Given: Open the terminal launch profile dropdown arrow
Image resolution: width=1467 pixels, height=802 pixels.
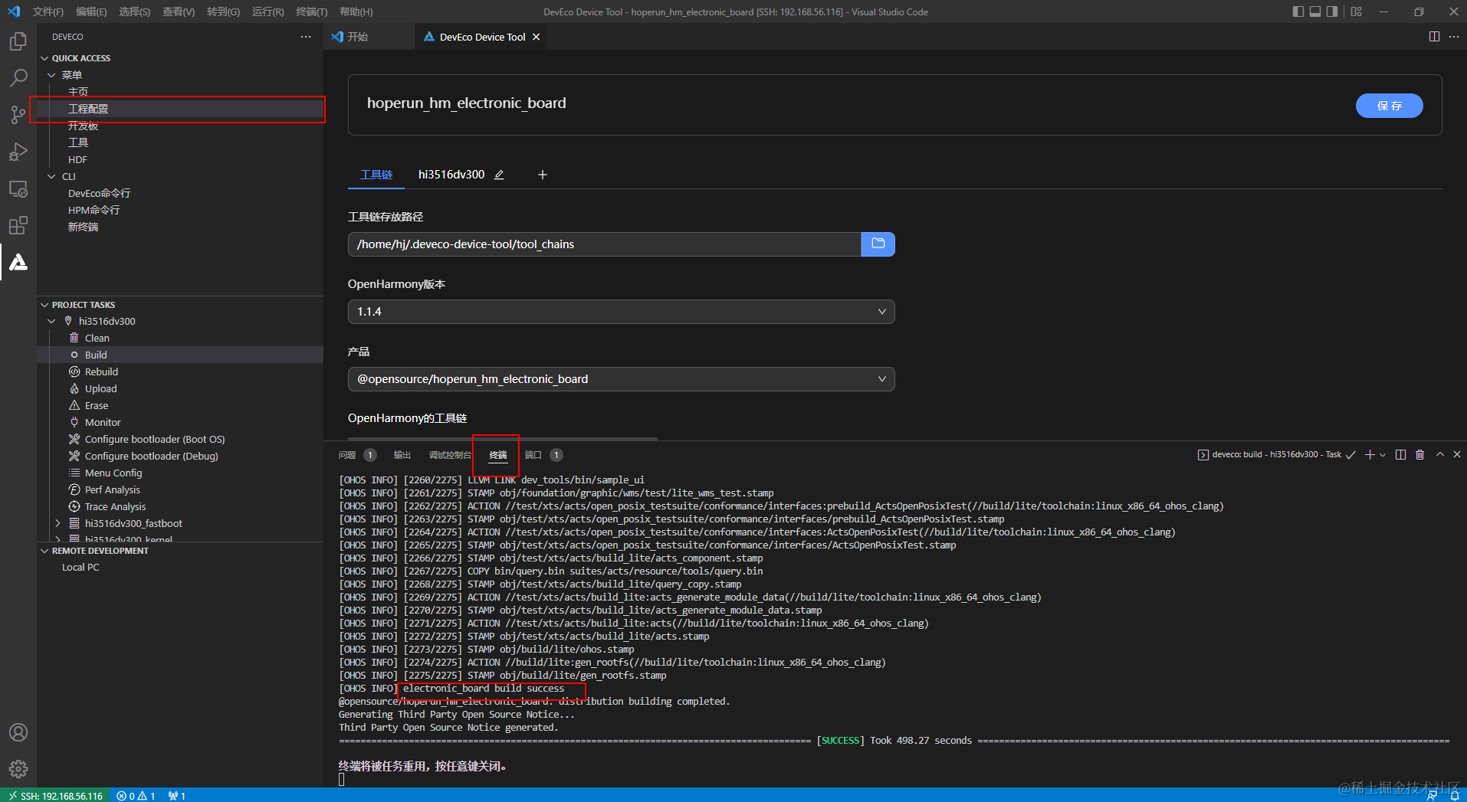Looking at the screenshot, I should pos(1383,454).
